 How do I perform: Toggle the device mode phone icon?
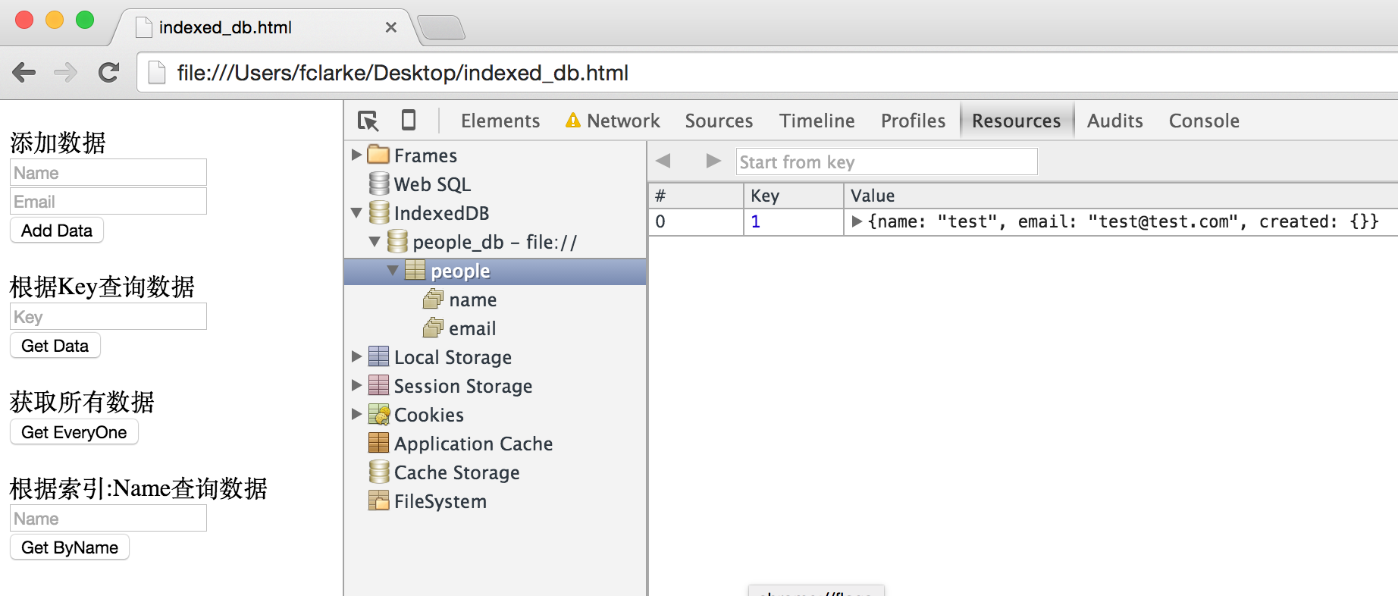pos(409,121)
